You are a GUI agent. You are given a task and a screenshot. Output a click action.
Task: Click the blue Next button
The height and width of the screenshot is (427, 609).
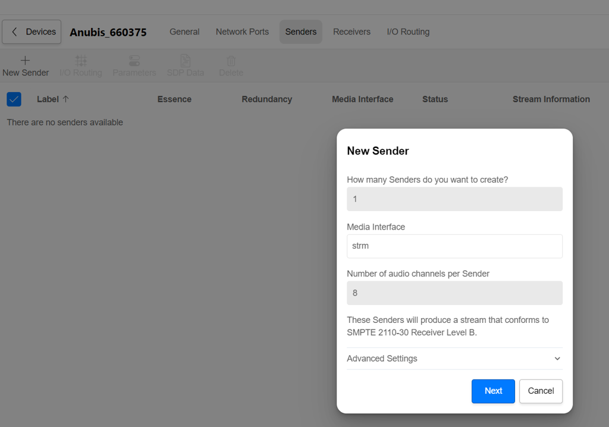[x=493, y=391]
